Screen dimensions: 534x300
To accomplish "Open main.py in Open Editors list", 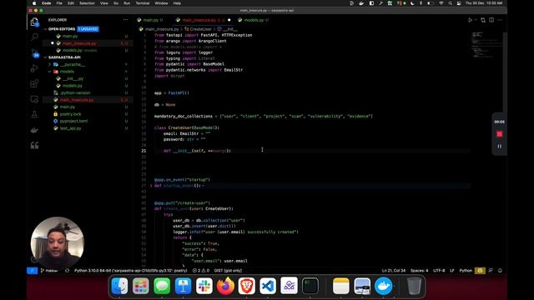I will [x=70, y=36].
